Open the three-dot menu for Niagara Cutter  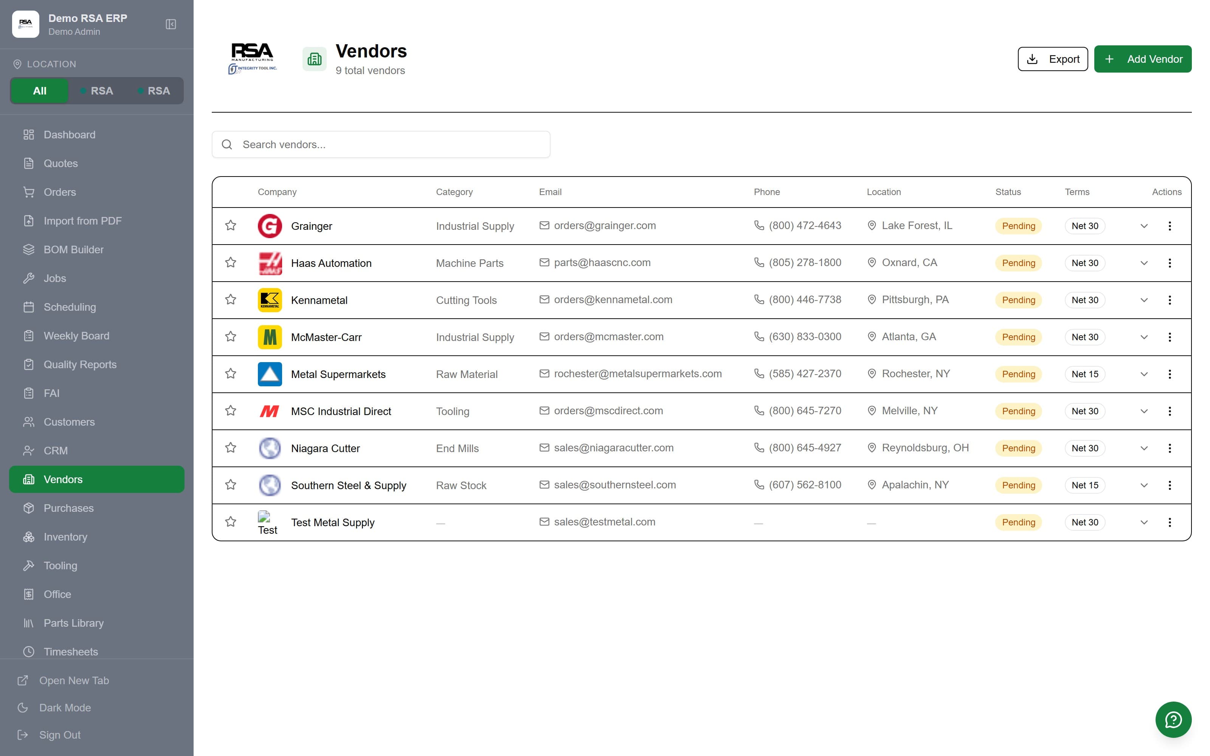pyautogui.click(x=1170, y=448)
